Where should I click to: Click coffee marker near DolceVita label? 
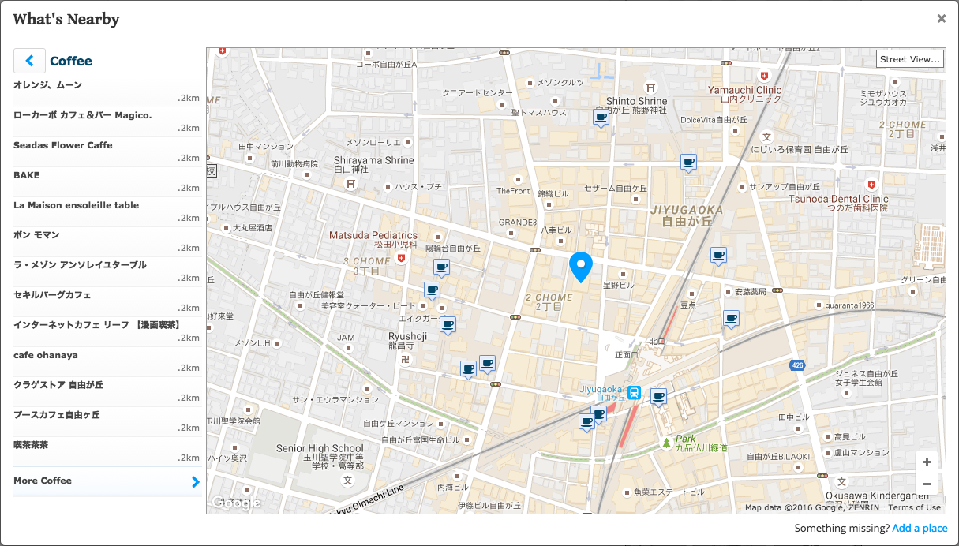(688, 163)
